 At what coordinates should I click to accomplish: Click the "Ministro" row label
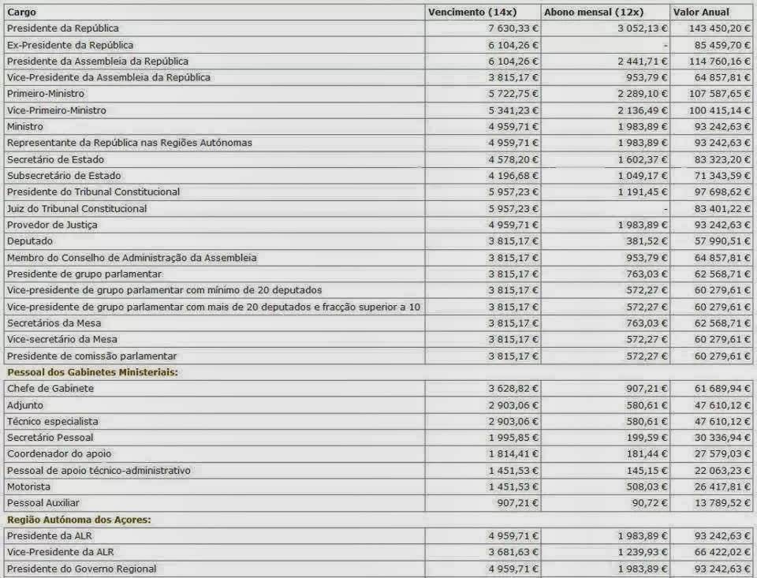tap(25, 127)
